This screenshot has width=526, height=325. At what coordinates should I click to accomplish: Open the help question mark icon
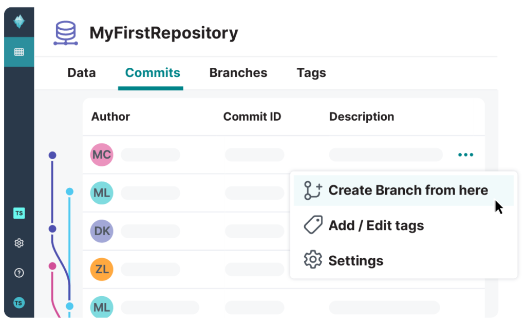click(x=19, y=273)
